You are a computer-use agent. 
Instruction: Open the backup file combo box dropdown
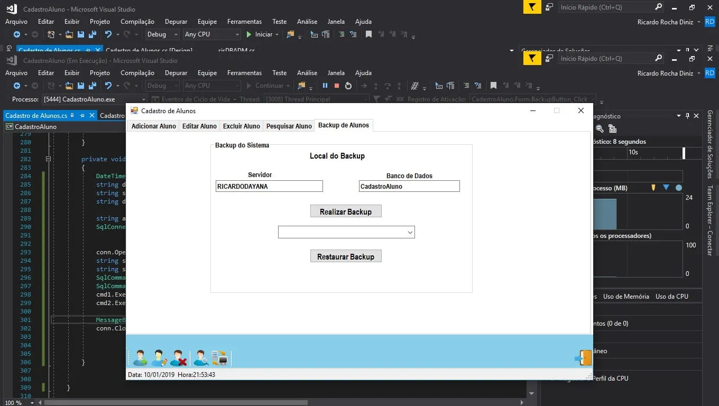click(410, 232)
